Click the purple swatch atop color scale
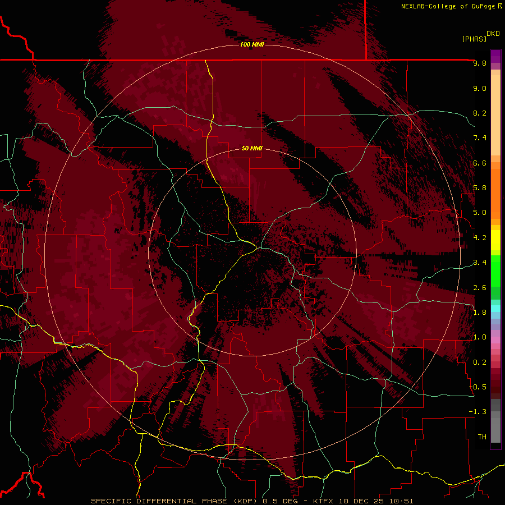Viewport: 505px width, 505px height. 495,56
